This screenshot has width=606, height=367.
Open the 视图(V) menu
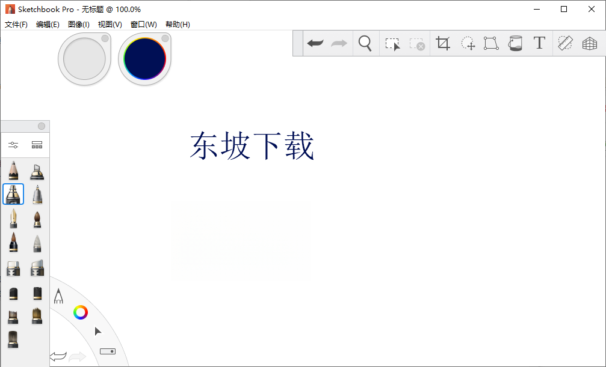(110, 24)
